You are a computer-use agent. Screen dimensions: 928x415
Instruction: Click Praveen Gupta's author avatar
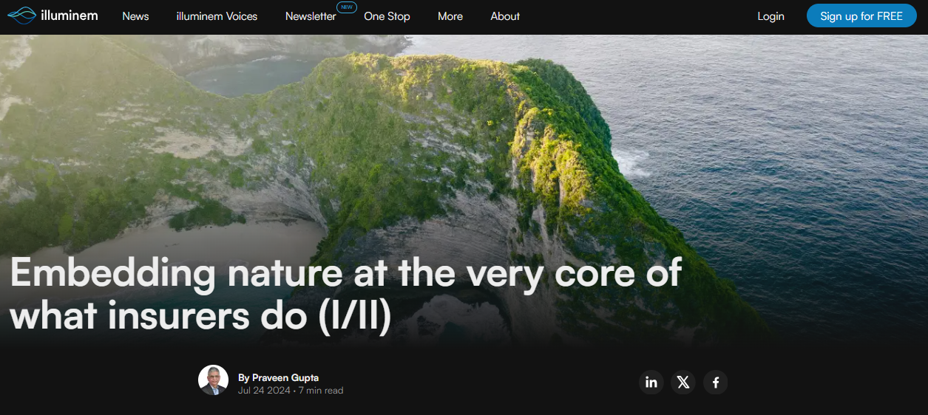[213, 380]
